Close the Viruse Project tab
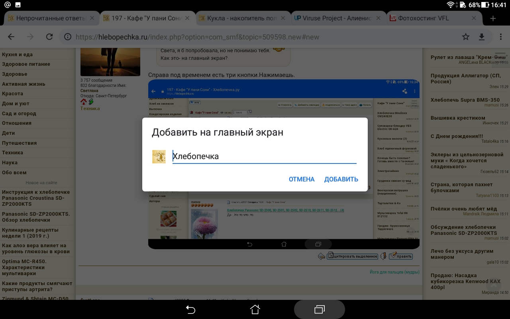The image size is (510, 319). (x=379, y=18)
